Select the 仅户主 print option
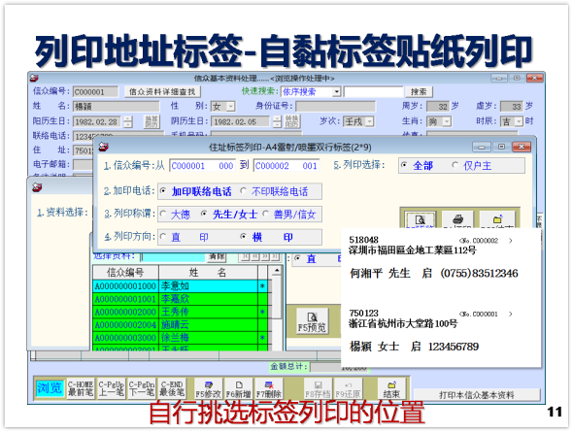 pyautogui.click(x=472, y=166)
